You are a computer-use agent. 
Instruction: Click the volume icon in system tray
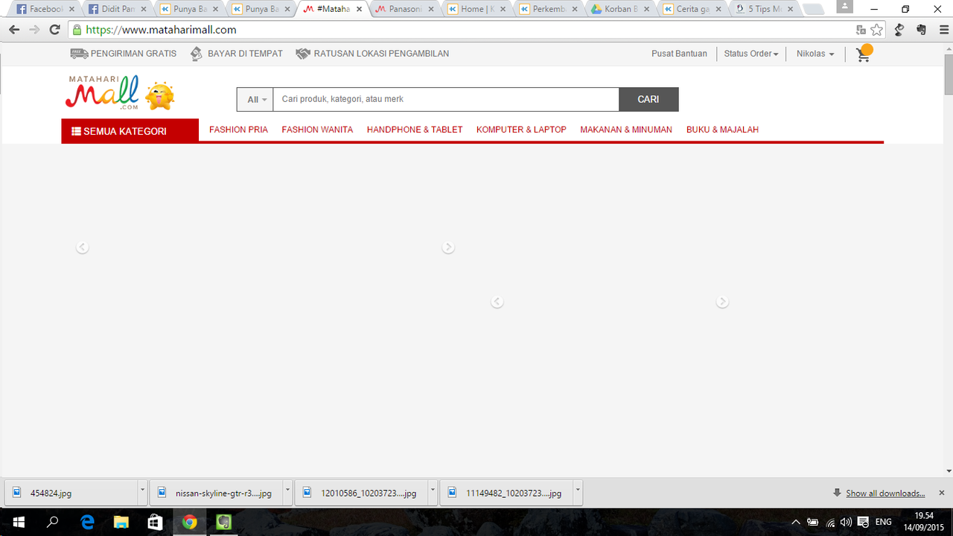[846, 522]
